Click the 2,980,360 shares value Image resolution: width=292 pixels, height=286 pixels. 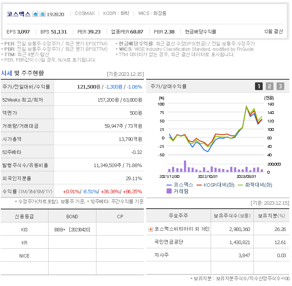[240, 229]
